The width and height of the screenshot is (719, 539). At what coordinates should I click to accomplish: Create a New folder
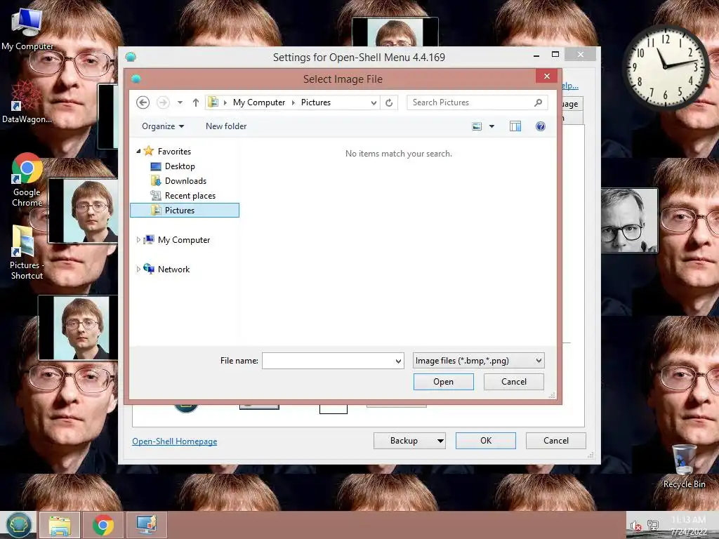pos(226,126)
